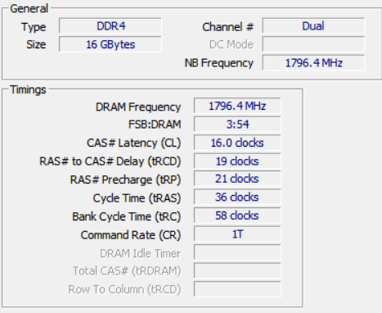Click the empty DC Mode field
This screenshot has height=313, width=382.
point(313,44)
